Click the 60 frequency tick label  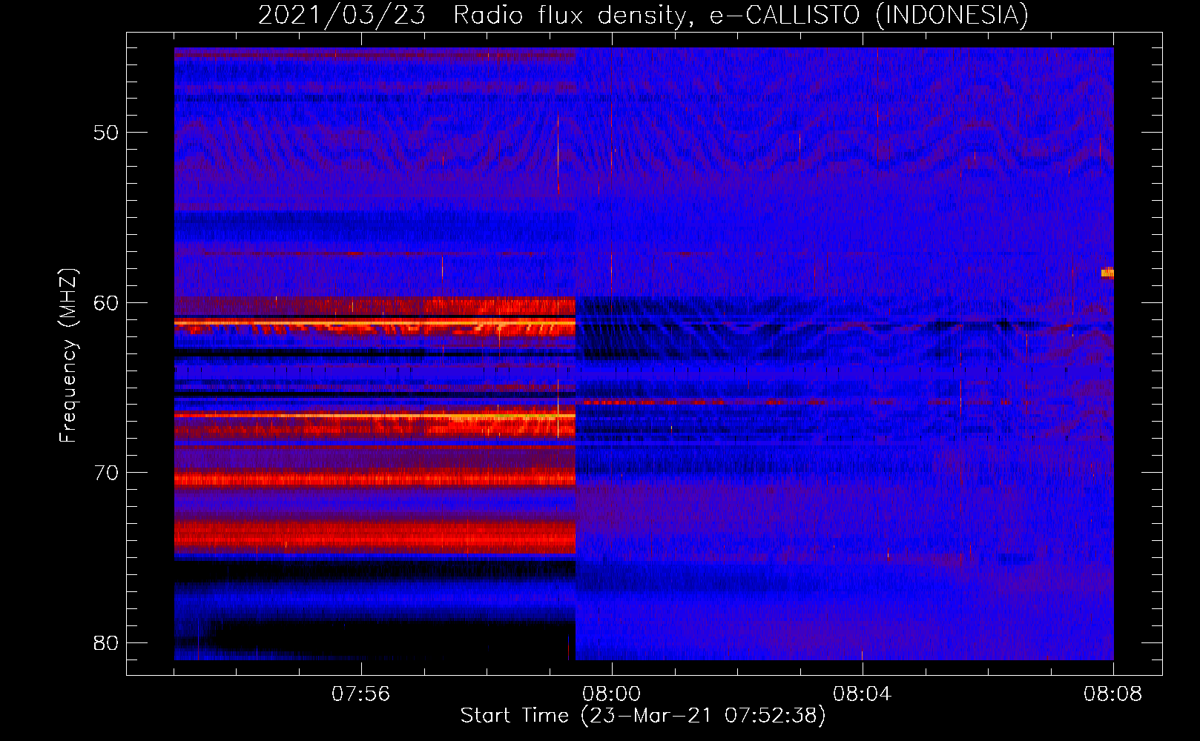point(106,302)
